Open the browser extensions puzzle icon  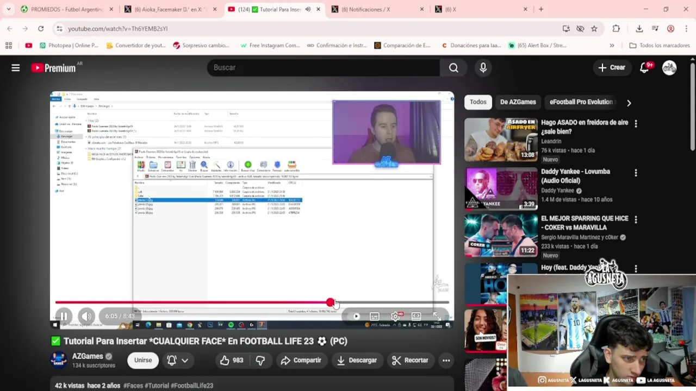pos(616,28)
